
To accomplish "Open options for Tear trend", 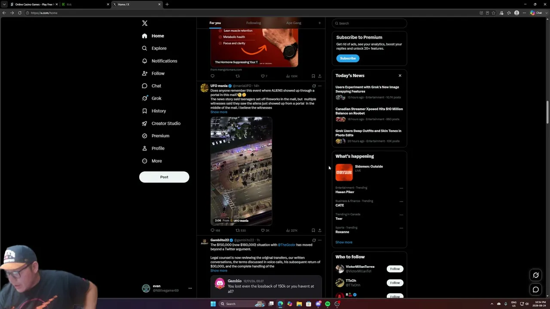I will tap(401, 215).
